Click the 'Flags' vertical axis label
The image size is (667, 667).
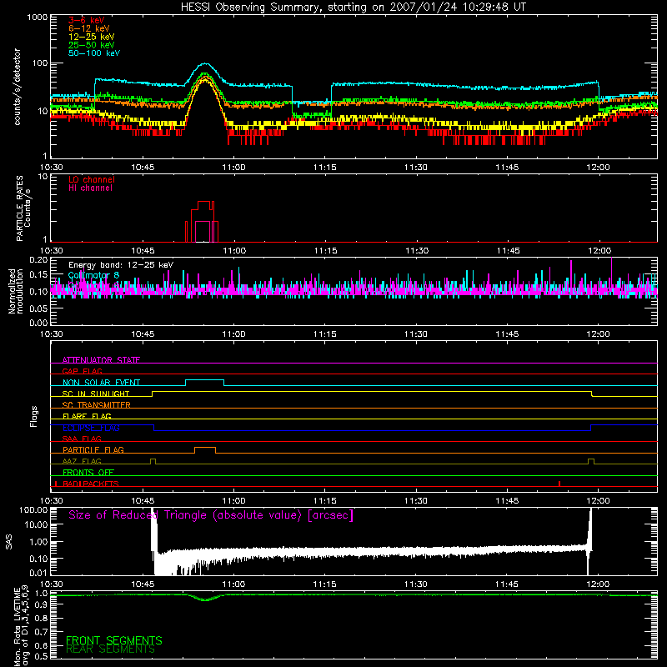point(33,416)
